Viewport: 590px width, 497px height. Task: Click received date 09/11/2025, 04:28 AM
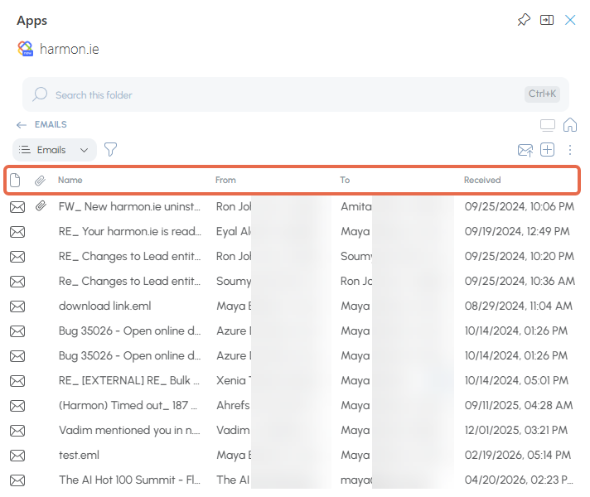coord(519,405)
